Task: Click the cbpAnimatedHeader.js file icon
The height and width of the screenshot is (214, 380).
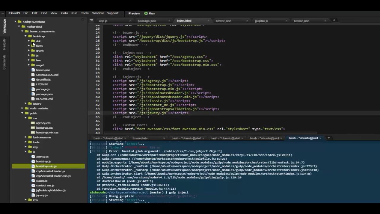Action: (33, 171)
